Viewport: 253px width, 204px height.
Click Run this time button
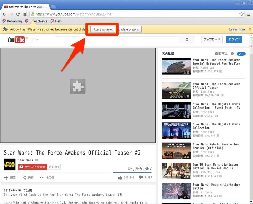point(103,29)
